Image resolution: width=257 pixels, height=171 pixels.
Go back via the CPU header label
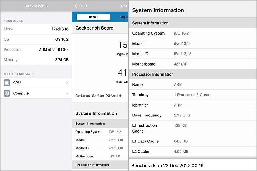(83, 6)
